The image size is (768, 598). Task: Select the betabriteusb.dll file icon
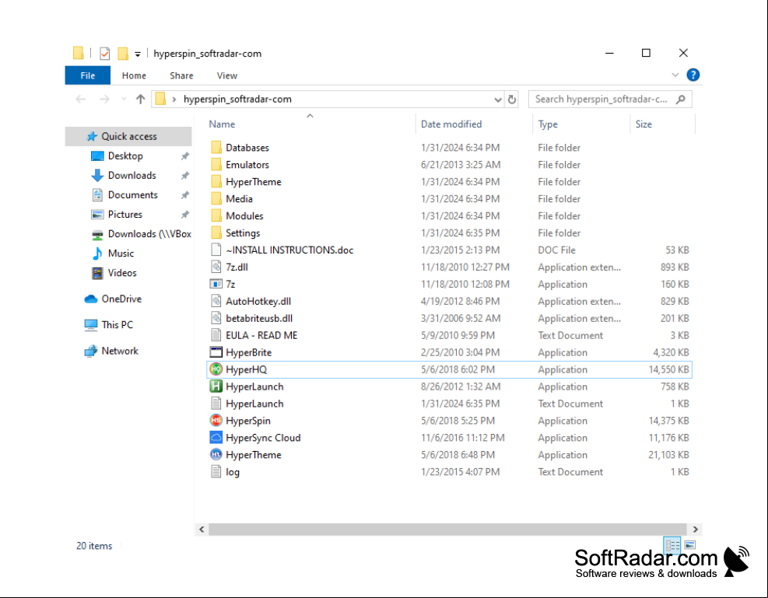click(216, 318)
